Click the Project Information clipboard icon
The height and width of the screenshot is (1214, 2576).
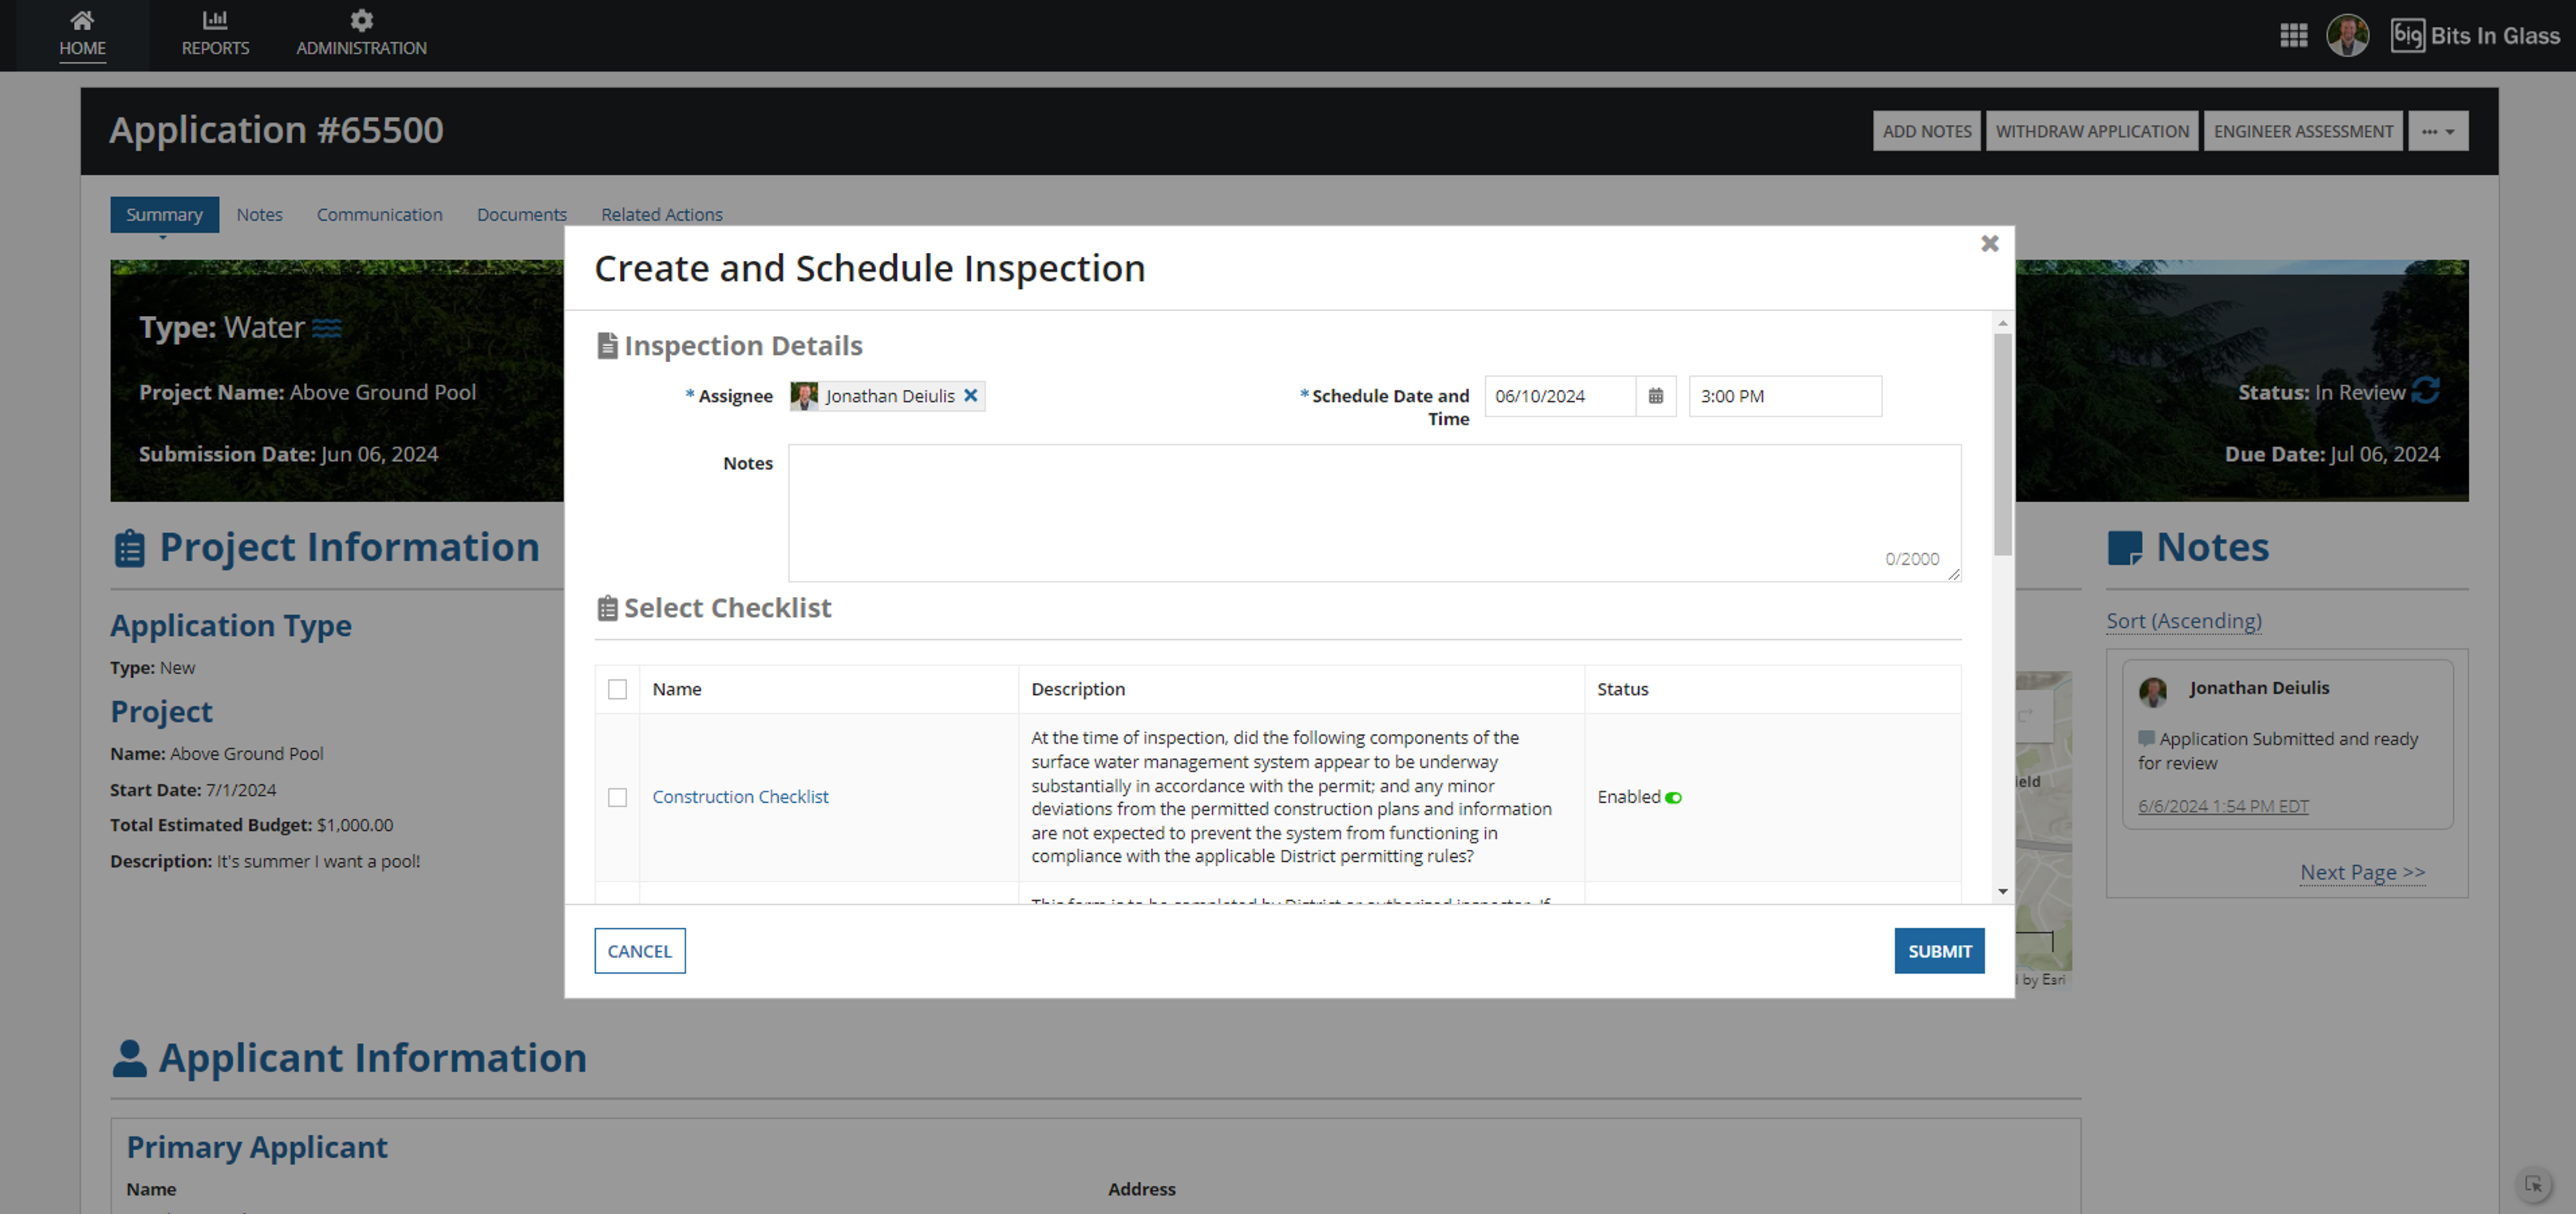[x=129, y=548]
